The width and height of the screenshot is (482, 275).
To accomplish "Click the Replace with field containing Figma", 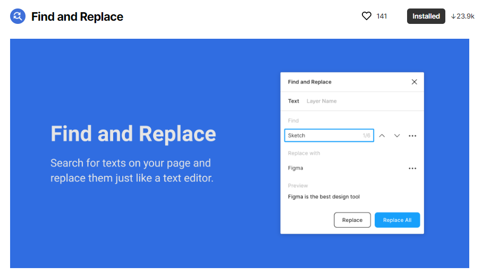I will click(344, 168).
